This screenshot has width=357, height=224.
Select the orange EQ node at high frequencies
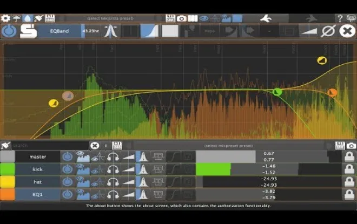[332, 93]
